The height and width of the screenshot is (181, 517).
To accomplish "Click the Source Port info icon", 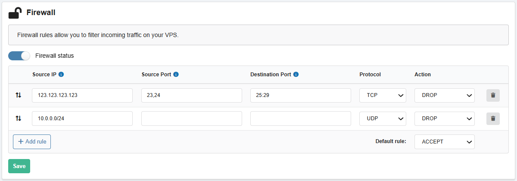I will click(x=176, y=75).
